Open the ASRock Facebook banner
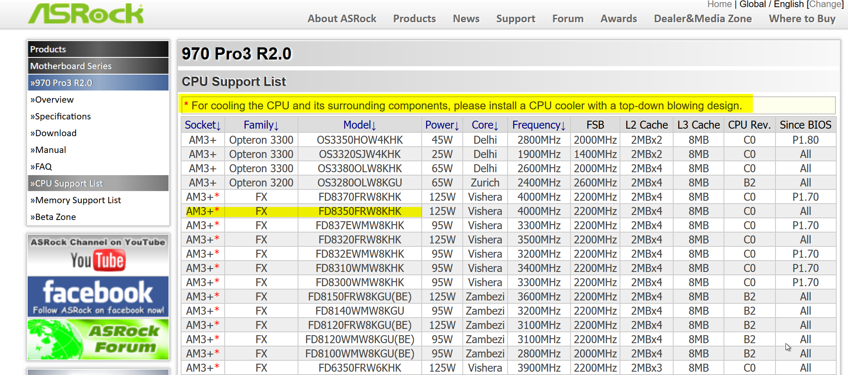Image resolution: width=848 pixels, height=375 pixels. pyautogui.click(x=98, y=297)
